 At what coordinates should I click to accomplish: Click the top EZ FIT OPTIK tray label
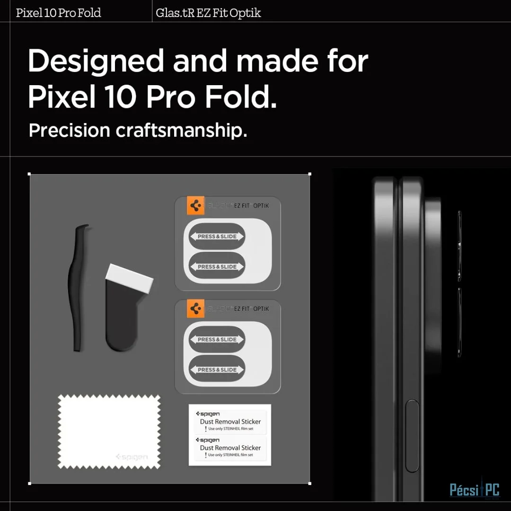(252, 206)
